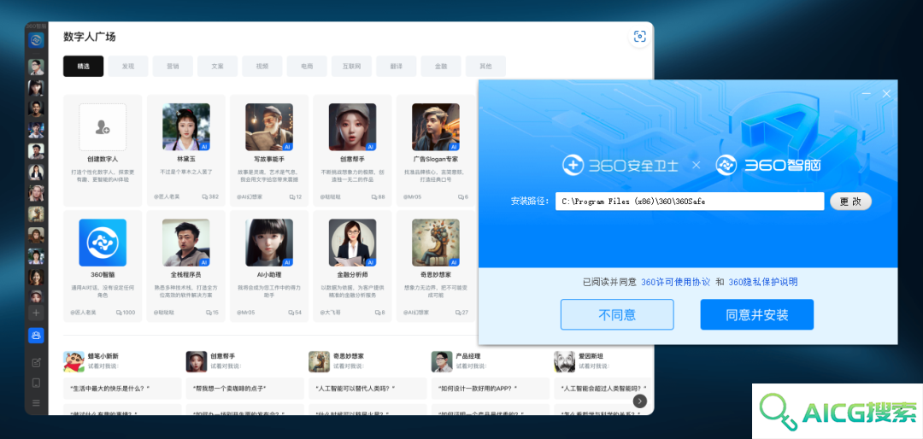Open the 文案 category tab
The height and width of the screenshot is (439, 923).
(218, 67)
